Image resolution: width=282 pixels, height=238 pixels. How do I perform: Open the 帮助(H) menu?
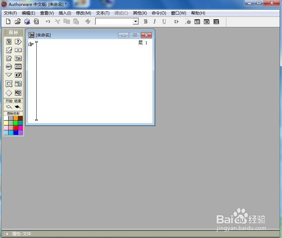[198, 13]
